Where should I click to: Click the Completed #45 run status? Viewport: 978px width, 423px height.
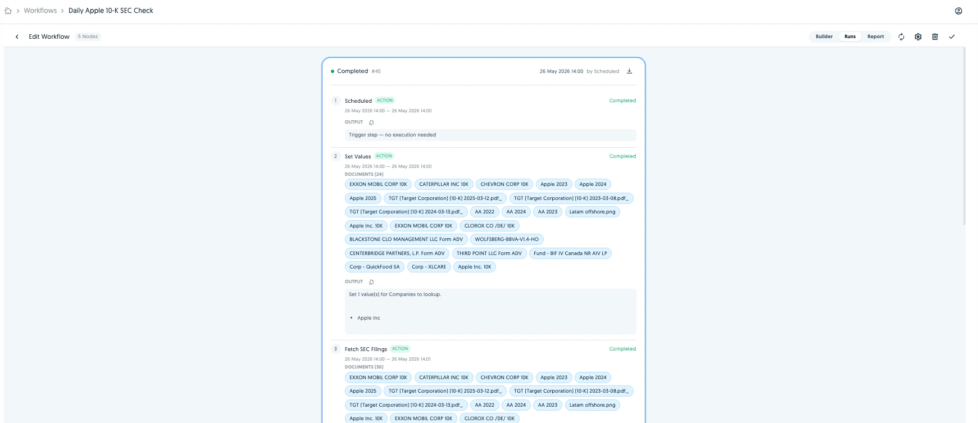(352, 71)
